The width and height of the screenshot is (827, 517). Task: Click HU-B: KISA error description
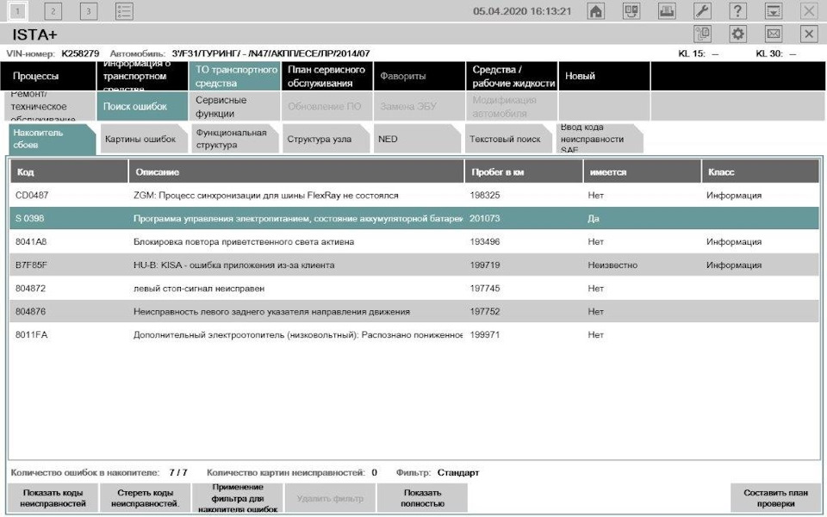click(233, 265)
